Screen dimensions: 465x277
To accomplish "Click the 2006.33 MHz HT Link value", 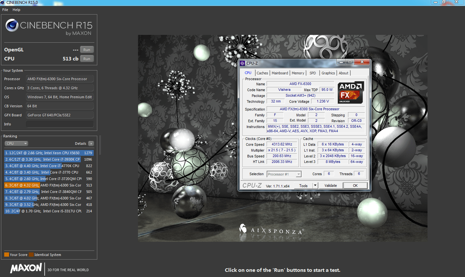I will (282, 162).
